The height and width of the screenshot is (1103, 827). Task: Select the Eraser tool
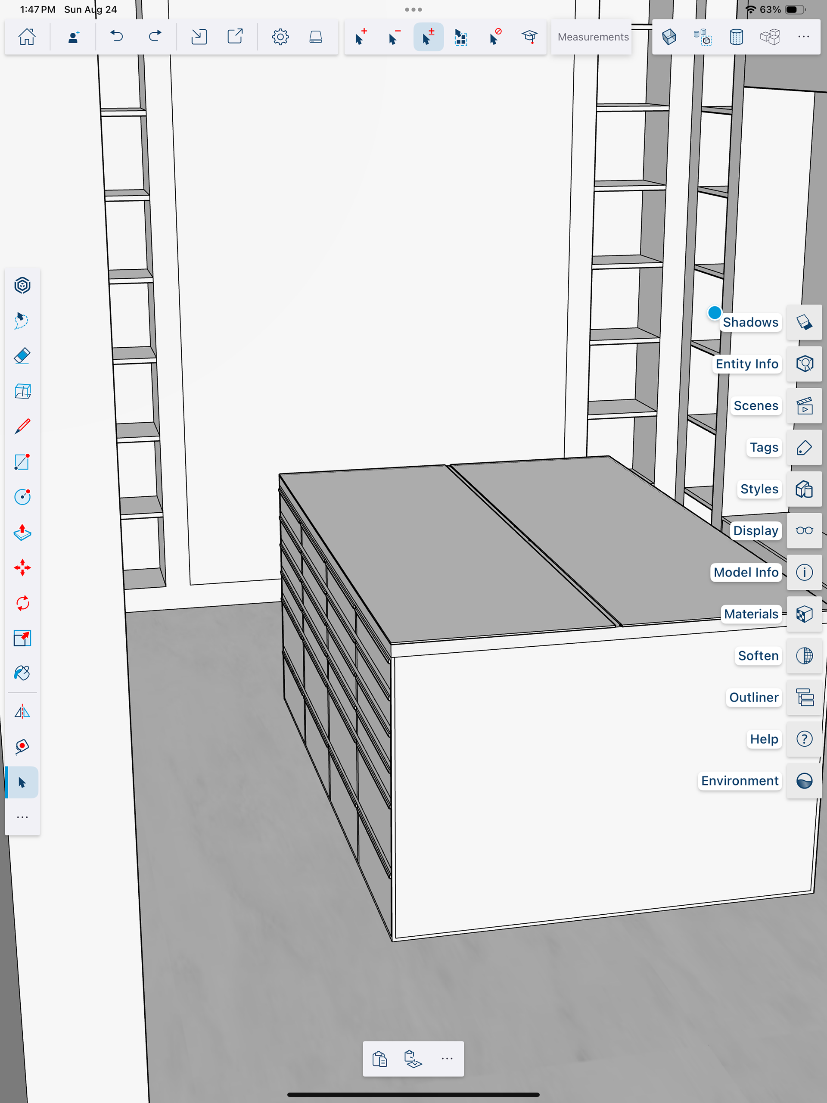tap(22, 356)
